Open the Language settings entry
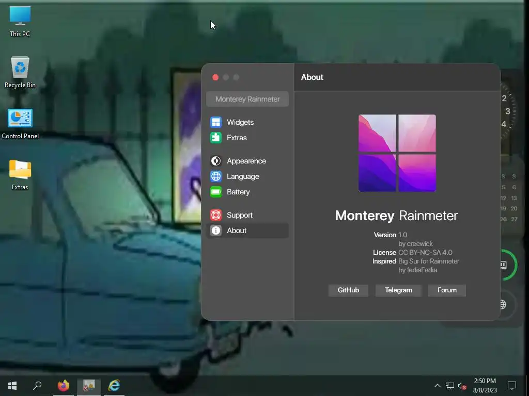The image size is (529, 396). pos(247,176)
